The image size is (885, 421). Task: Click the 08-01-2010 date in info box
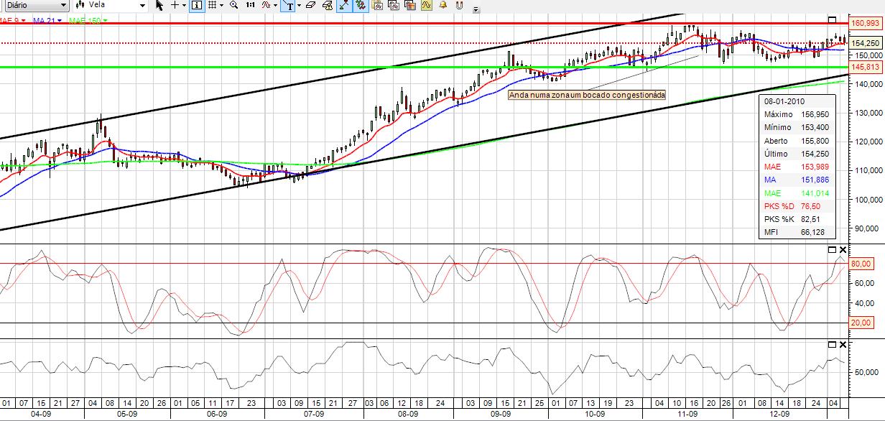[784, 101]
